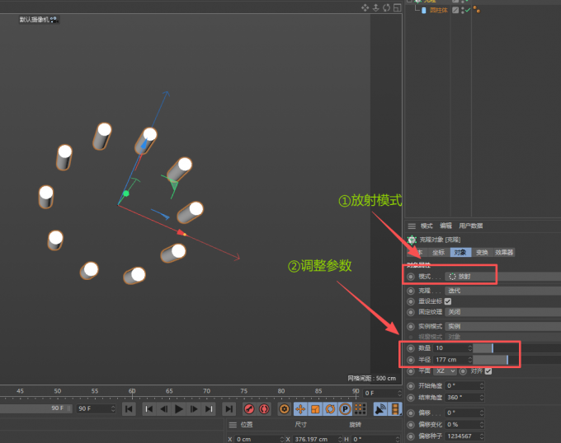
Task: Click the 圆柱体 orange material tag
Action: coord(477,10)
